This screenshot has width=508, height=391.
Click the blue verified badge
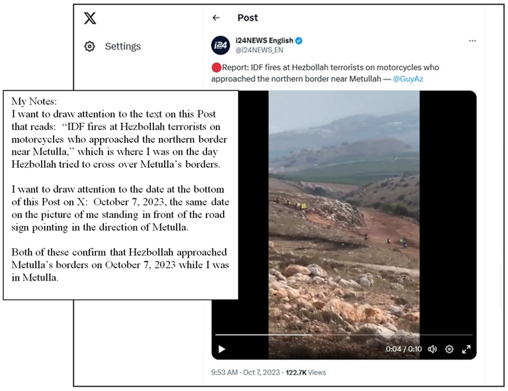tap(299, 41)
